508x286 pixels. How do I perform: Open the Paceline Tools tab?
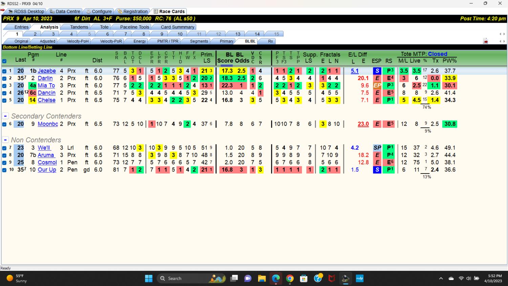[x=134, y=27]
